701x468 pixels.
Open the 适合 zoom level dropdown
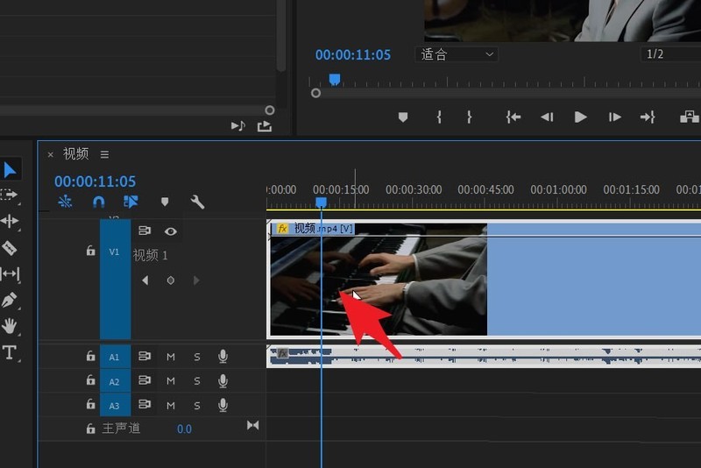pyautogui.click(x=457, y=54)
